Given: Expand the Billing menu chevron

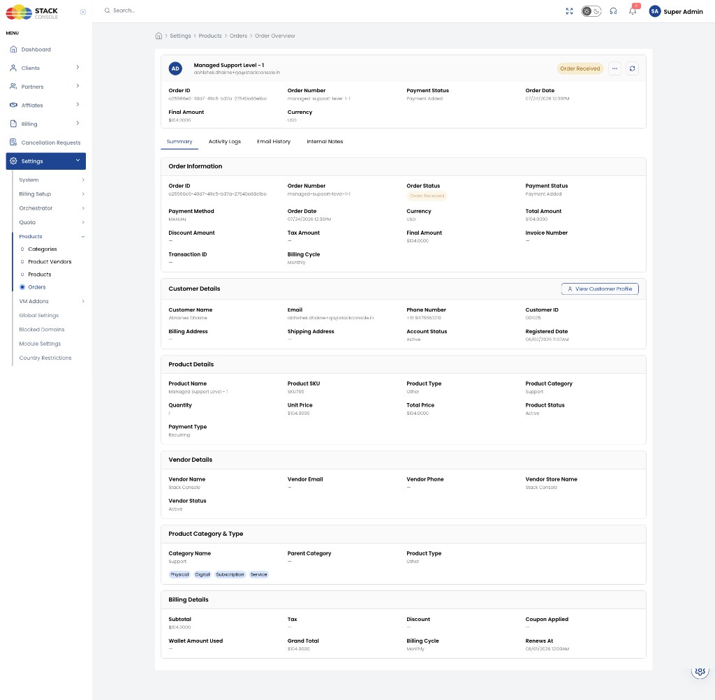Looking at the screenshot, I should pyautogui.click(x=78, y=123).
